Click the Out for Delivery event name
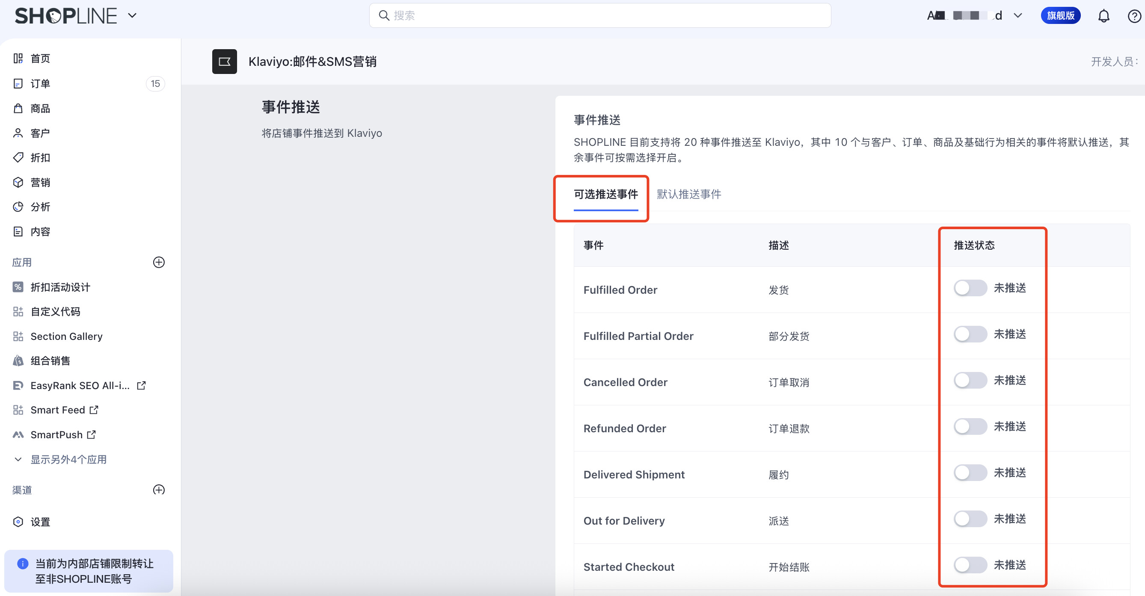Viewport: 1145px width, 596px height. tap(624, 521)
